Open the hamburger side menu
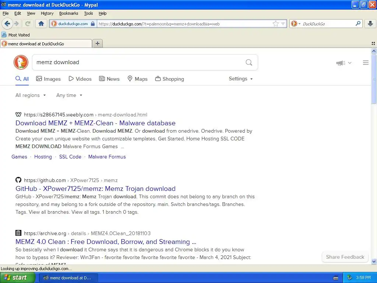The width and height of the screenshot is (377, 283). pos(366,63)
